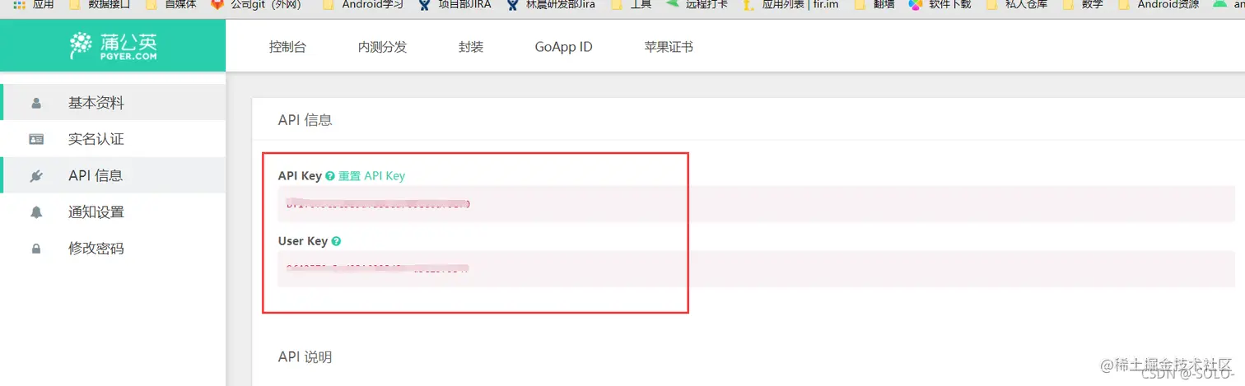Open the 项目部JIRA bookmark

(455, 4)
